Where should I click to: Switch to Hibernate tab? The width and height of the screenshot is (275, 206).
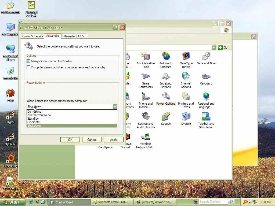coord(68,36)
